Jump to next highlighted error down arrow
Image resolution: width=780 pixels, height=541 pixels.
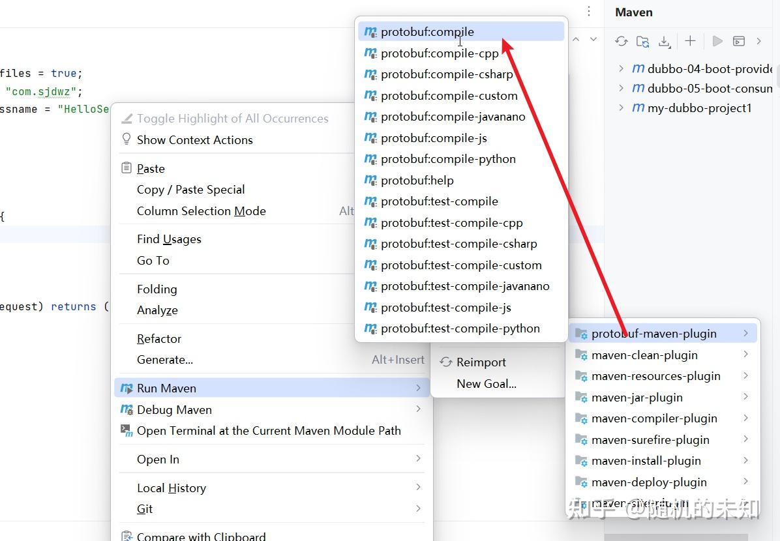pos(593,40)
